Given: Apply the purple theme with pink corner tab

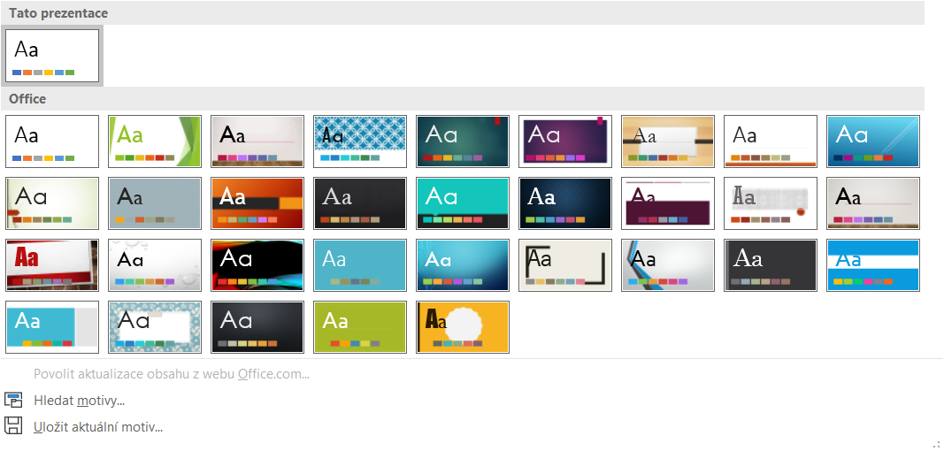Looking at the screenshot, I should pyautogui.click(x=565, y=141).
